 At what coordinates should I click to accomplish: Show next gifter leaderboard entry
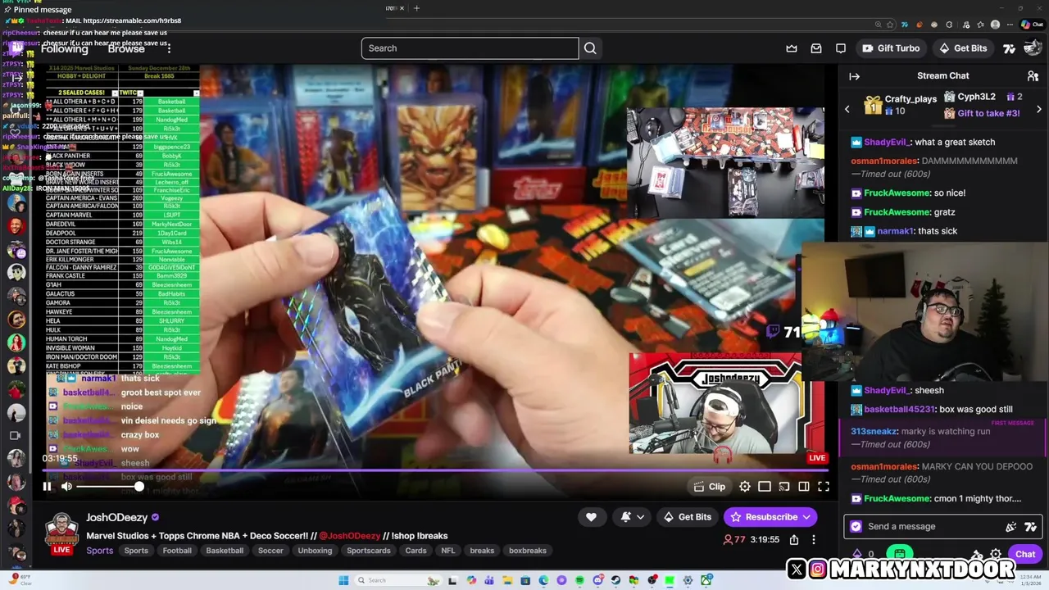pos(1038,109)
